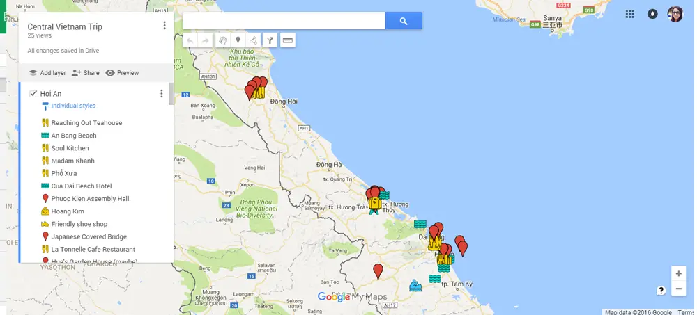Screen dimensions: 697x315
Task: Select Soul Kitchen in list
Action: pyautogui.click(x=70, y=148)
